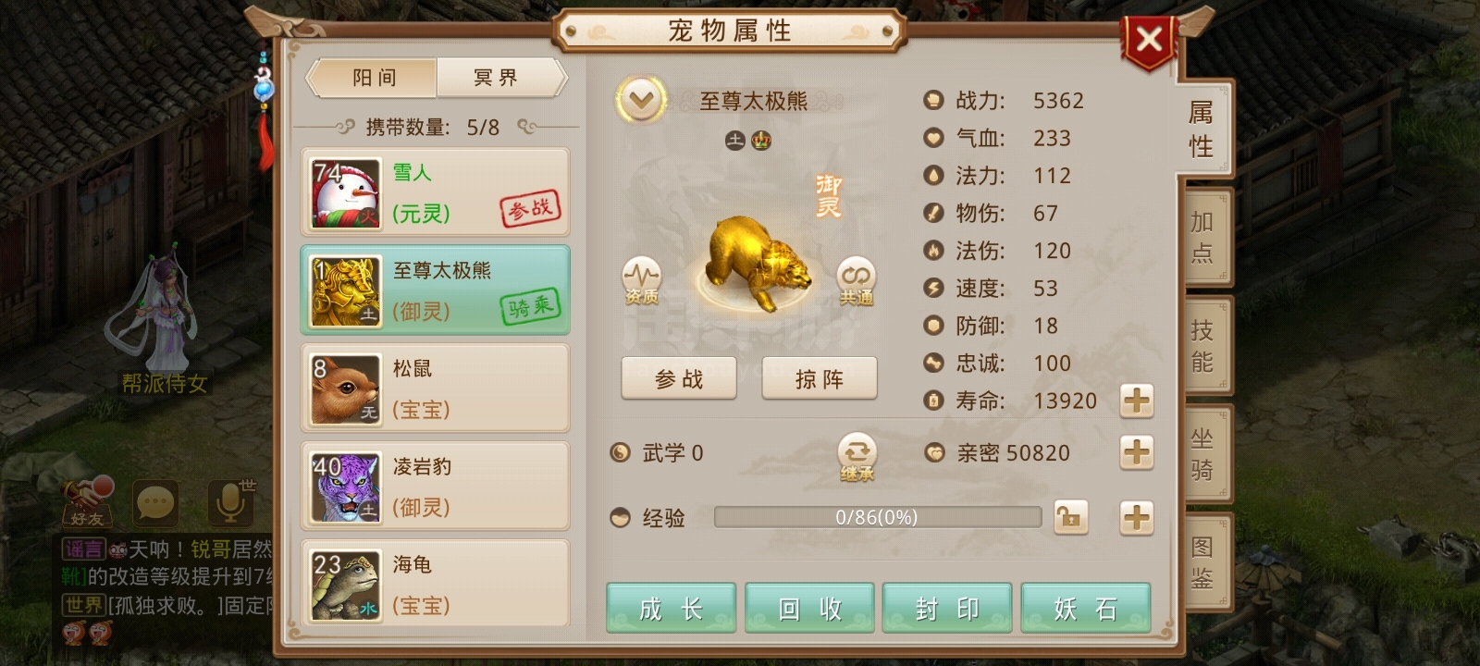Open the chat bubble icon
The width and height of the screenshot is (1480, 666).
click(x=155, y=503)
